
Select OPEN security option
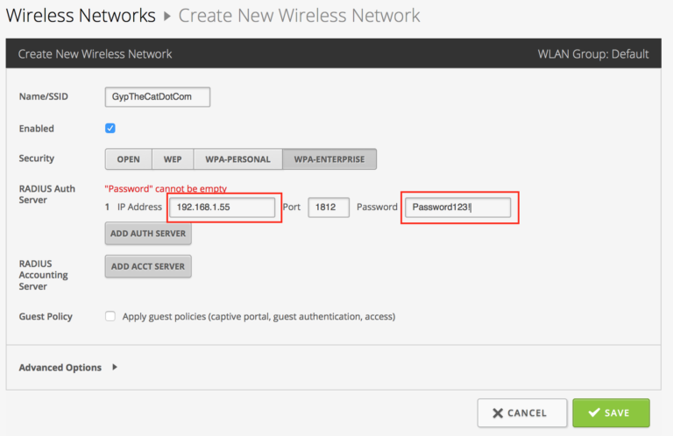(x=128, y=159)
